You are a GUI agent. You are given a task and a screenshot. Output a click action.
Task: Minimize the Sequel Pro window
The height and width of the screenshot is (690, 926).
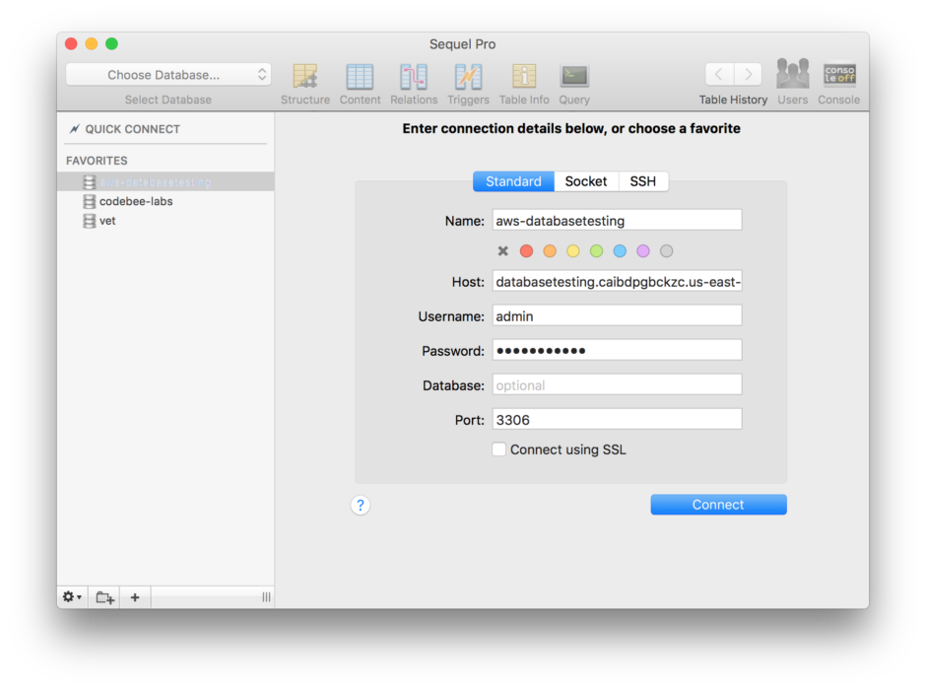point(92,43)
